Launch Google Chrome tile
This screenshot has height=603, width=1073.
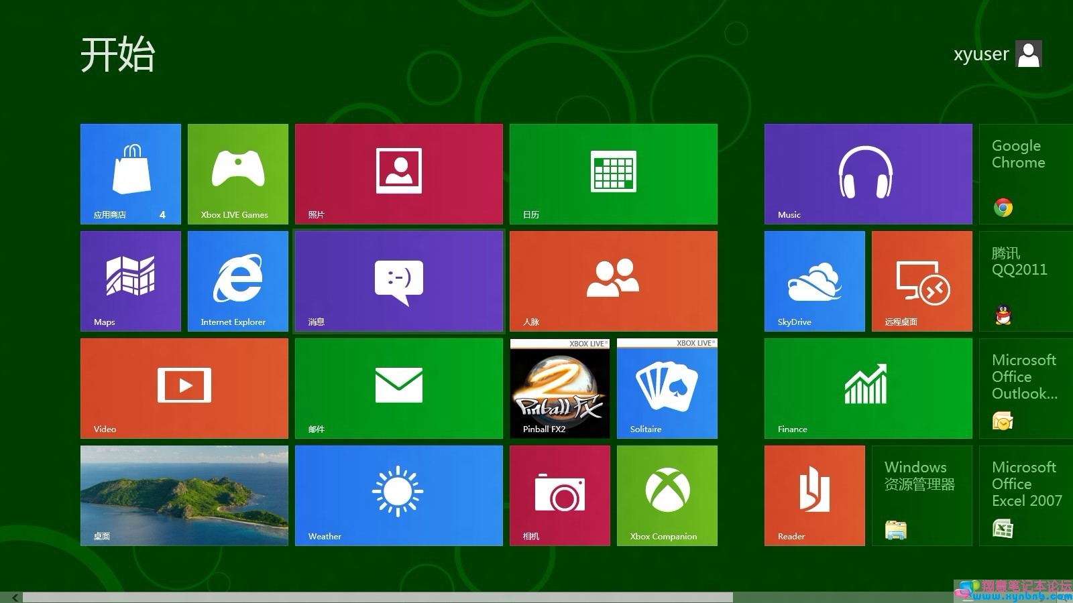[1026, 174]
